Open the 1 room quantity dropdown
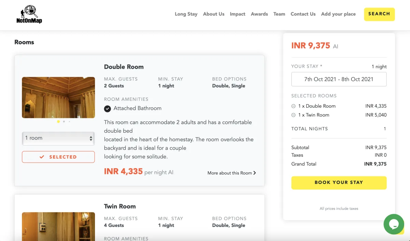Viewport: 410px width, 241px height. pyautogui.click(x=58, y=138)
